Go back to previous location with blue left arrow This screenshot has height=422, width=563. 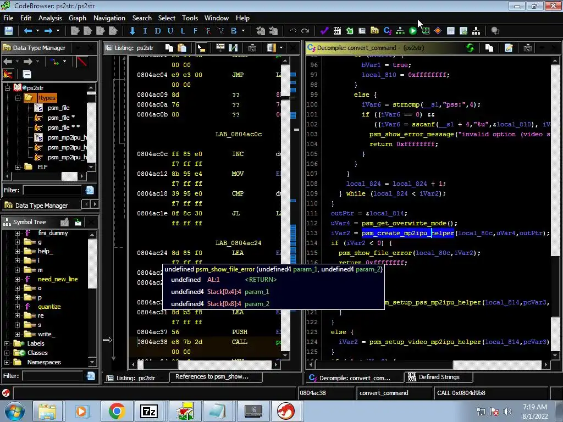27,31
